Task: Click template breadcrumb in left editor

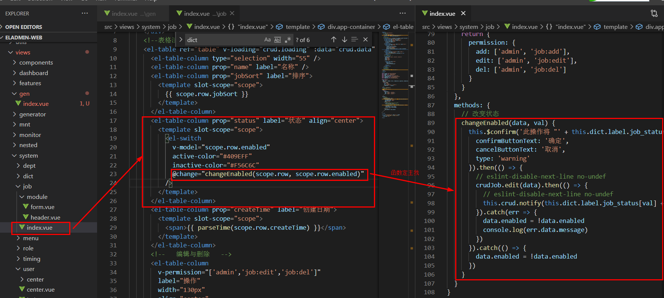Action: (x=293, y=27)
